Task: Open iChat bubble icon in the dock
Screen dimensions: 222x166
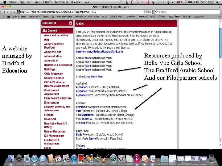Action: 43,158
